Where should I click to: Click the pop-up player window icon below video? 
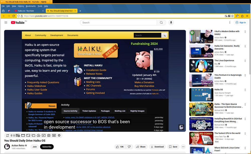point(33,135)
